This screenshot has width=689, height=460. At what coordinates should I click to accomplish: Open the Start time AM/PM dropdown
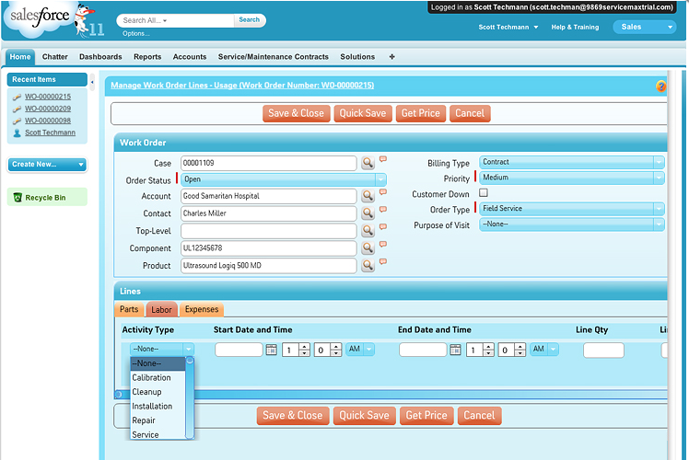360,349
